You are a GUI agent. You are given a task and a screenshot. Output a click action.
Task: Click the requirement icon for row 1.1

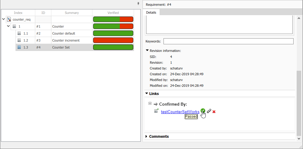pyautogui.click(x=19, y=33)
